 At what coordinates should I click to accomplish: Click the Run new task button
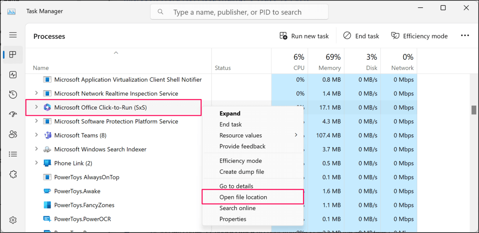tap(304, 36)
